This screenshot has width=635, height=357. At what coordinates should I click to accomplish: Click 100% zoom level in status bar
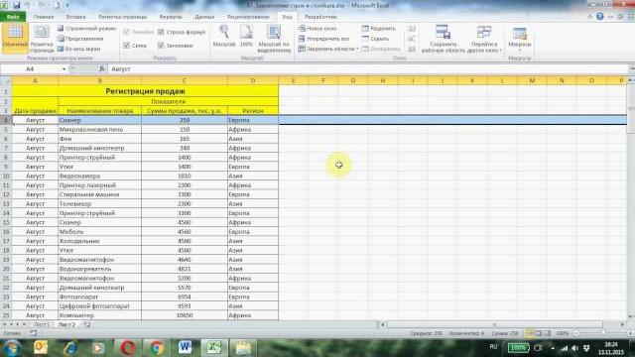pos(563,333)
